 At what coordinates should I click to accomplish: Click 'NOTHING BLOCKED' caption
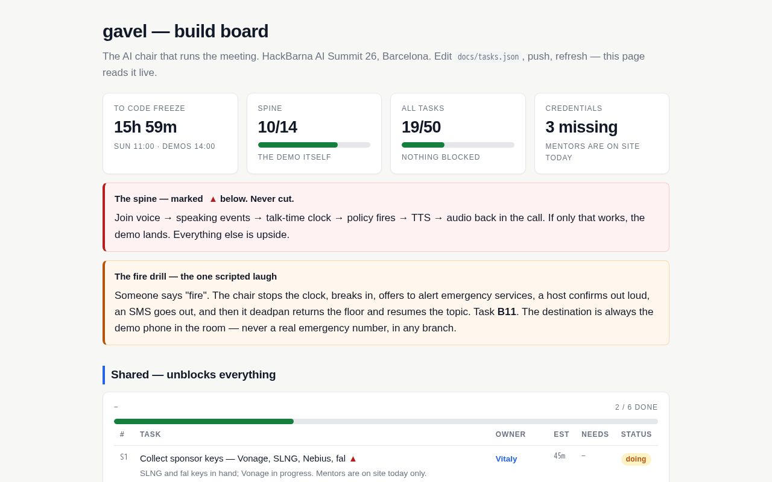point(441,157)
